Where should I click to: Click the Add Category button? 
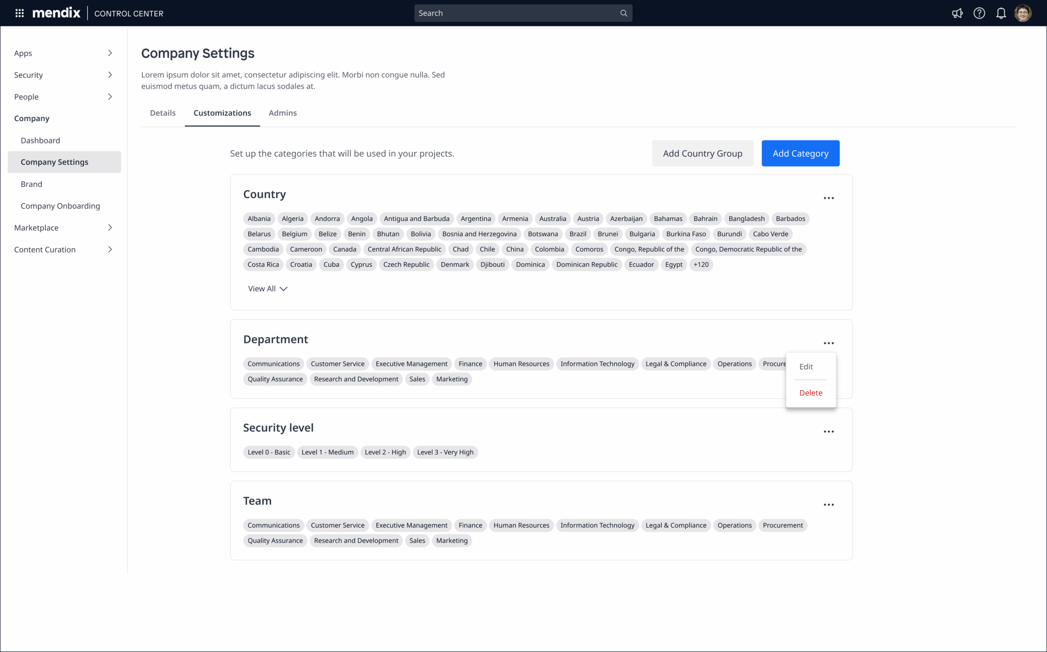click(x=800, y=153)
